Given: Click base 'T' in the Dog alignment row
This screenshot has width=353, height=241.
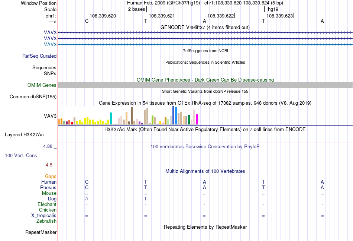Looking at the screenshot, I should point(146,199).
